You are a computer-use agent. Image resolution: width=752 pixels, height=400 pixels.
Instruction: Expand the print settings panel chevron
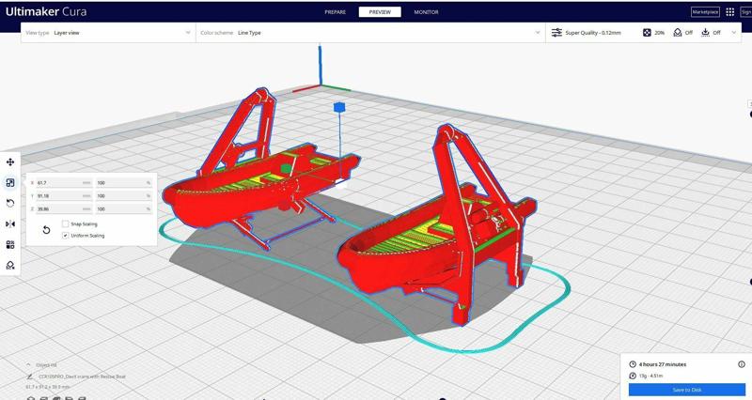pos(734,33)
